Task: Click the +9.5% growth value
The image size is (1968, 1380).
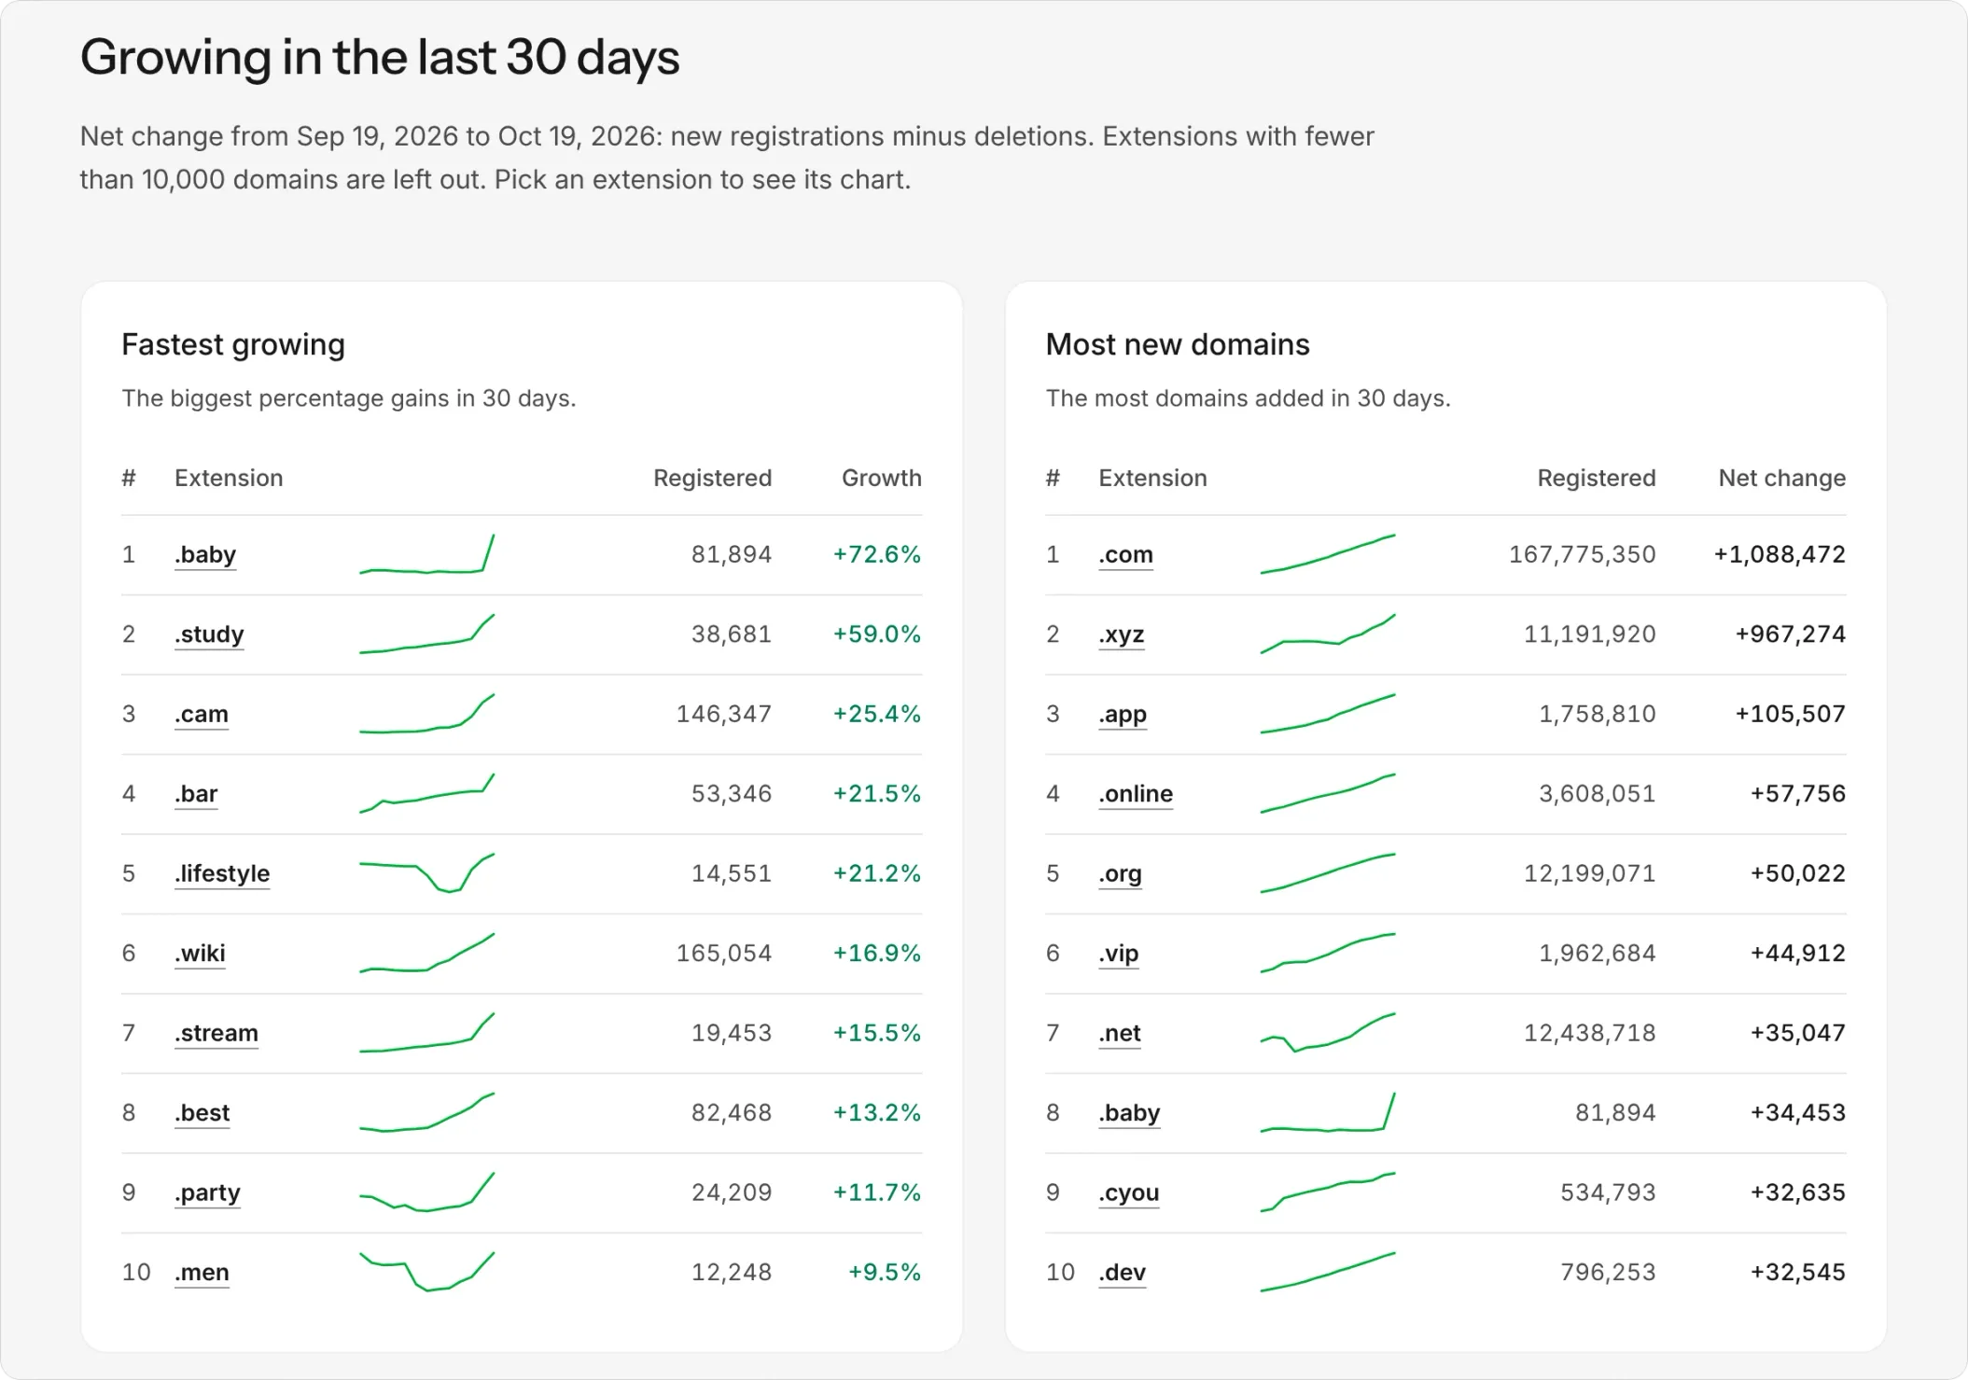Action: point(885,1273)
